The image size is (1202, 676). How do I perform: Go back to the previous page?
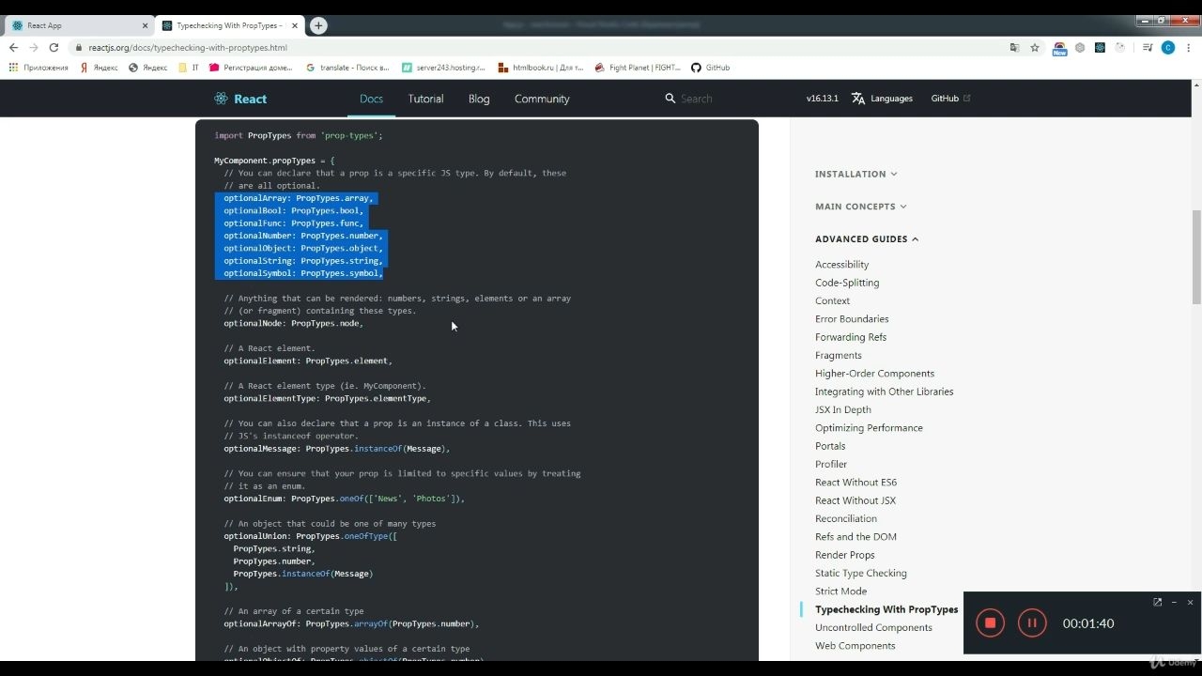pos(13,48)
